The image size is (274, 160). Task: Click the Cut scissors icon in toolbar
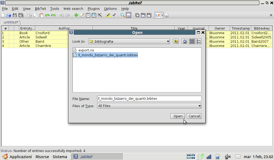[x=29, y=15]
